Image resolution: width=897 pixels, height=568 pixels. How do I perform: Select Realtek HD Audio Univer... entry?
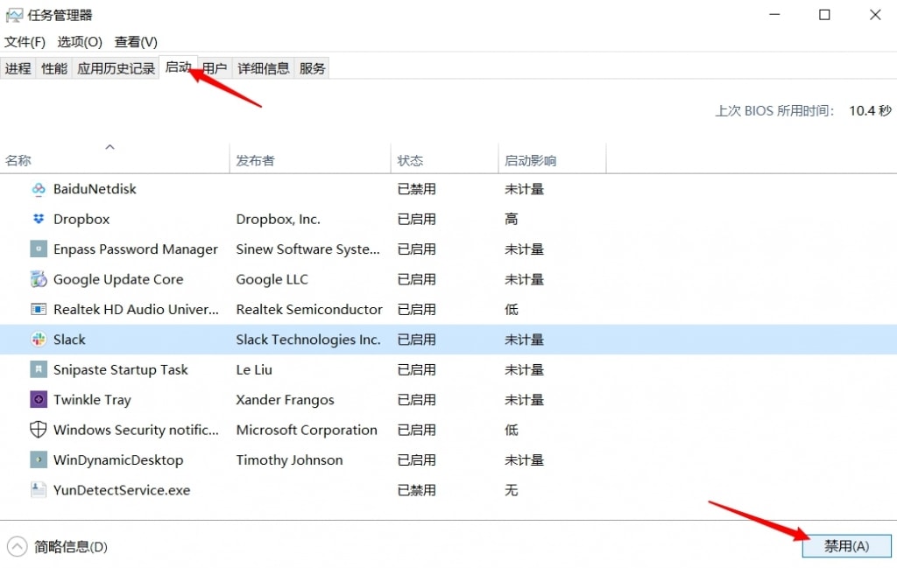136,309
